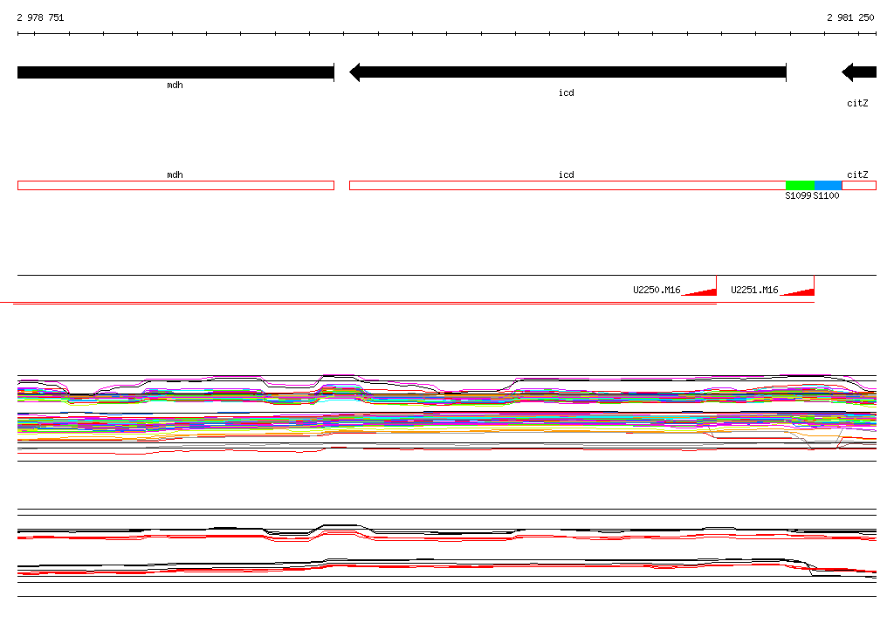
Task: Select the blue S1100 segment
Action: 828,185
